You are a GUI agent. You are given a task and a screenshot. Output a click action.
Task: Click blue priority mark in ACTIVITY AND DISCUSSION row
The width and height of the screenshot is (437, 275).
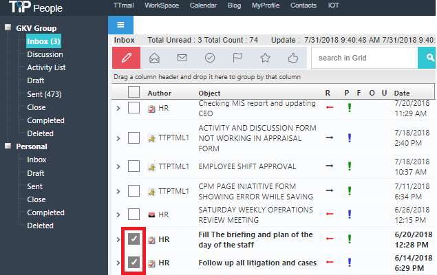point(350,137)
